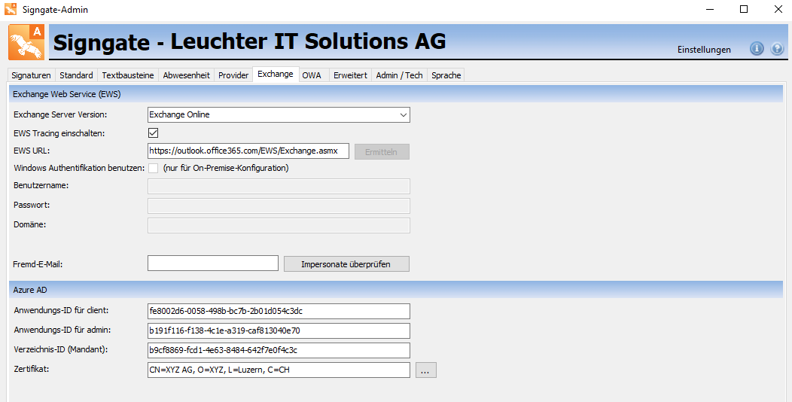Click the Verzeichnis-ID (Mandant) field
792x402 pixels.
(279, 351)
